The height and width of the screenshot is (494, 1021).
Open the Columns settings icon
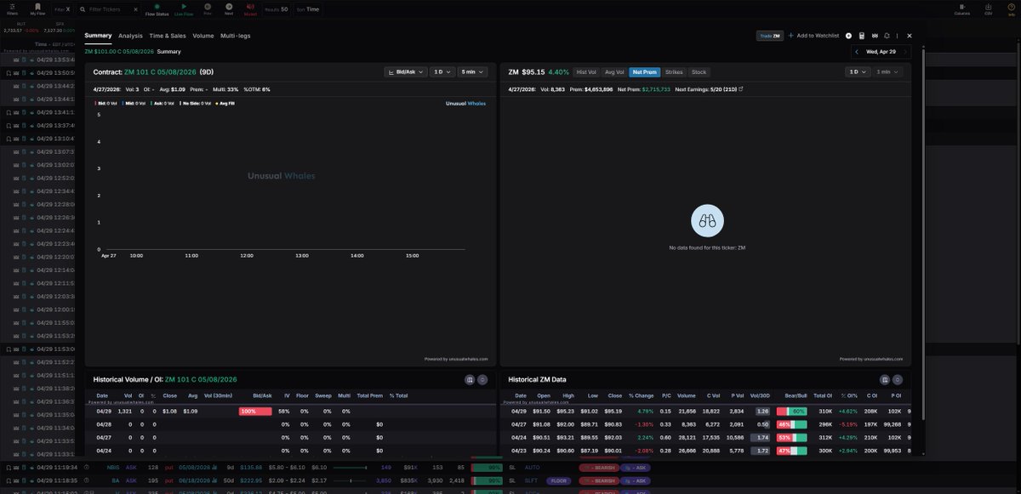[x=961, y=9]
